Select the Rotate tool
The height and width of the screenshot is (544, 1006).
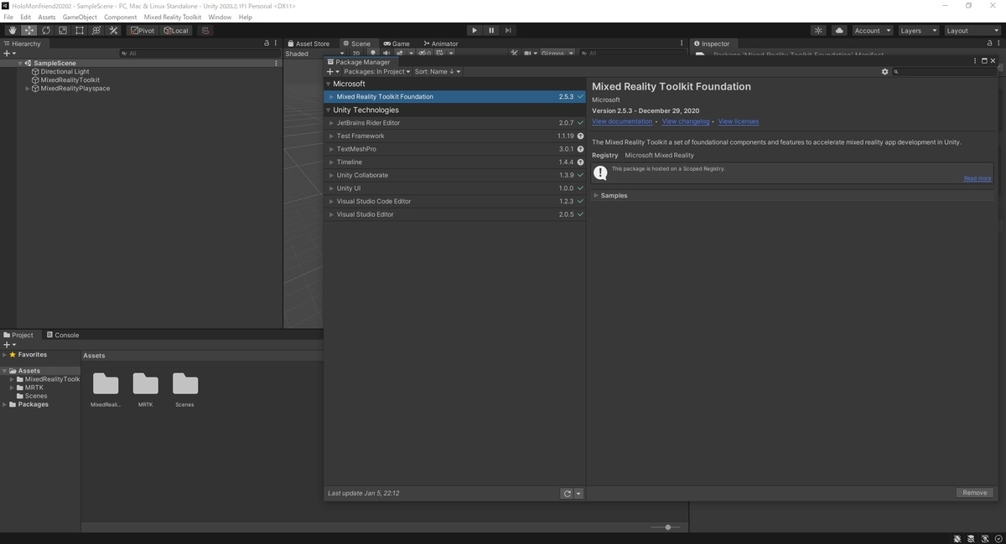(x=46, y=30)
